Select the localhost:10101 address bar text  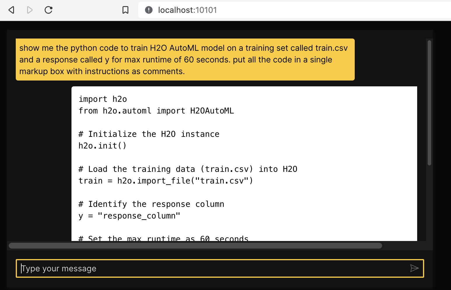click(187, 10)
